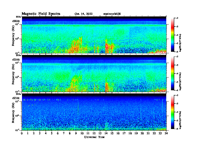The height and width of the screenshot is (153, 198).
Task: Click the "Magnetic Field Spectra" title
Action: click(41, 14)
